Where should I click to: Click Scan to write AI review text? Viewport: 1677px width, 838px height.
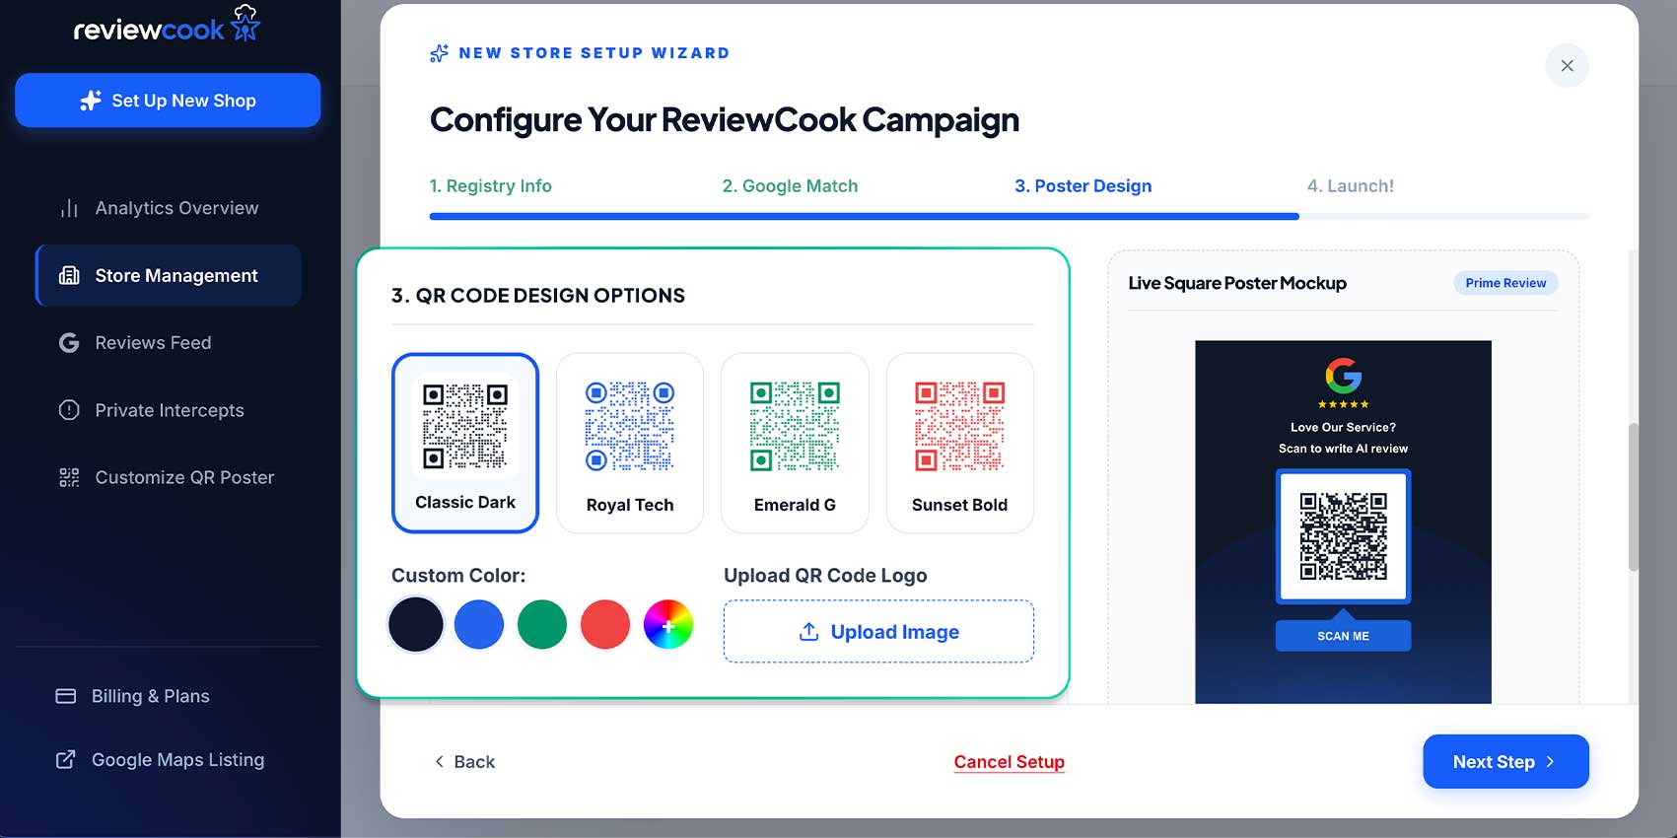[x=1343, y=449]
